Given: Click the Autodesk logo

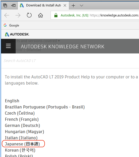Looking at the screenshot, I should (17, 34).
